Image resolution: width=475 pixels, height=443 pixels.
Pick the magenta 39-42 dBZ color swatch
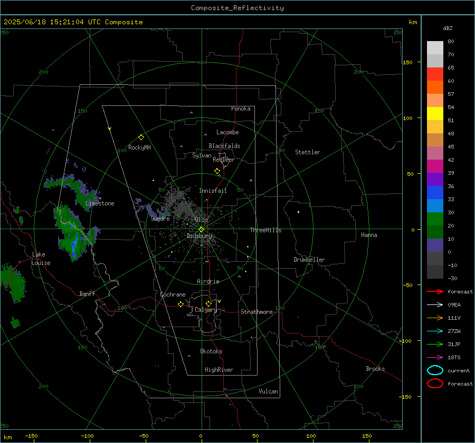pos(435,166)
